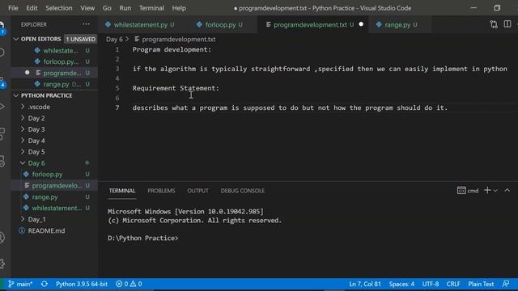Click the 1 UNSAVED badge
The height and width of the screenshot is (291, 518).
[x=81, y=39]
